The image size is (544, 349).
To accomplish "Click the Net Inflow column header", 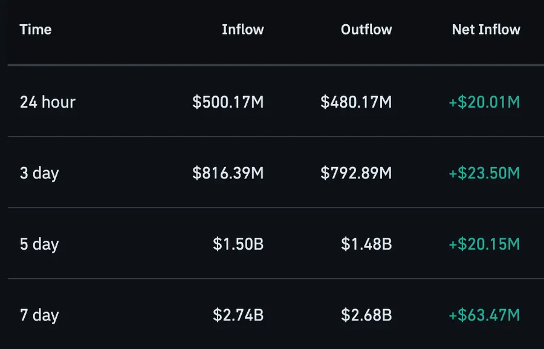I will [486, 30].
